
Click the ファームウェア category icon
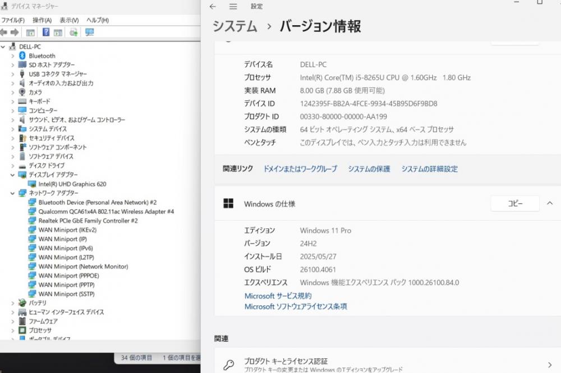click(x=22, y=321)
